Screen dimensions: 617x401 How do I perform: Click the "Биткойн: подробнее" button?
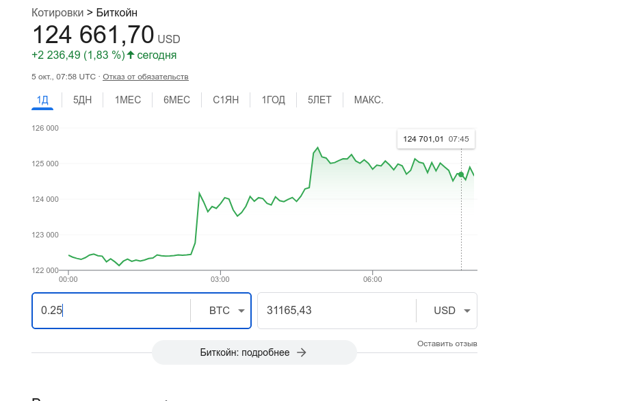coord(254,352)
